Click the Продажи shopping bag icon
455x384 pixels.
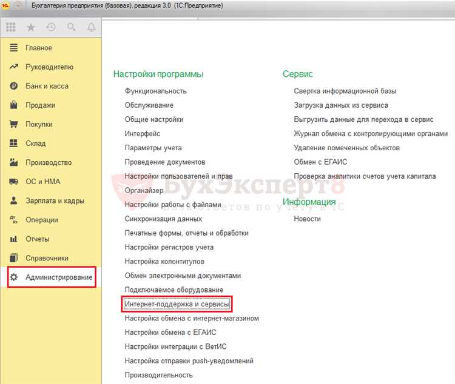click(x=13, y=105)
